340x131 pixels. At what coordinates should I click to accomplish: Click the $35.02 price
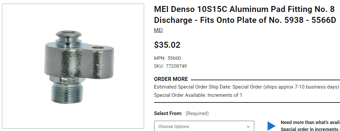(167, 45)
